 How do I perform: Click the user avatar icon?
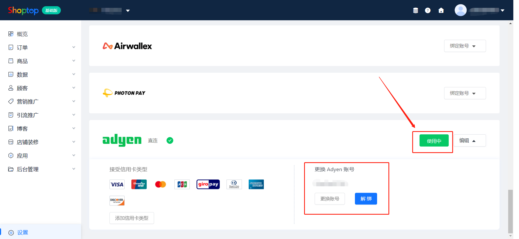(x=461, y=10)
